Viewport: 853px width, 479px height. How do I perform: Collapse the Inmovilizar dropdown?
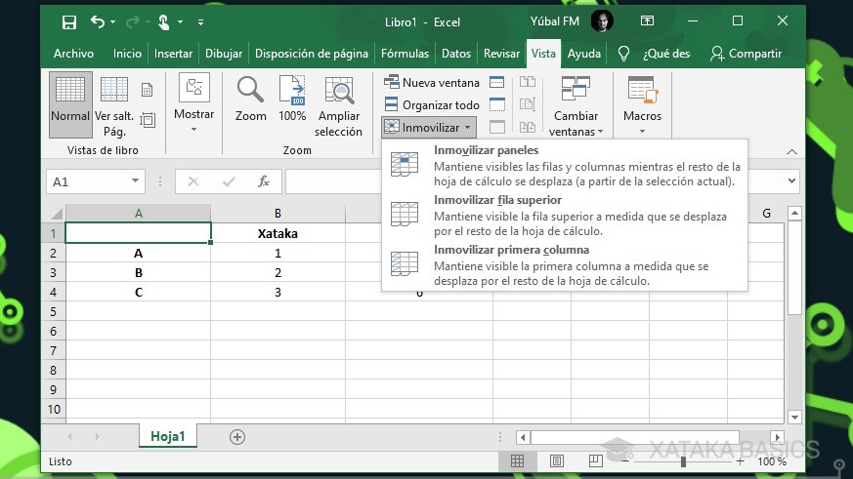tap(429, 127)
